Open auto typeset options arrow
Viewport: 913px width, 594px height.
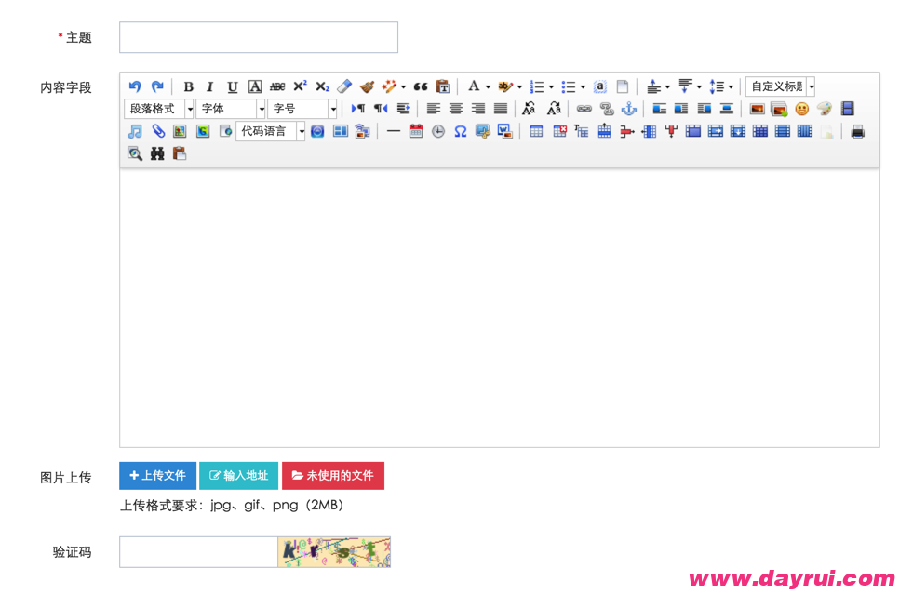(403, 86)
